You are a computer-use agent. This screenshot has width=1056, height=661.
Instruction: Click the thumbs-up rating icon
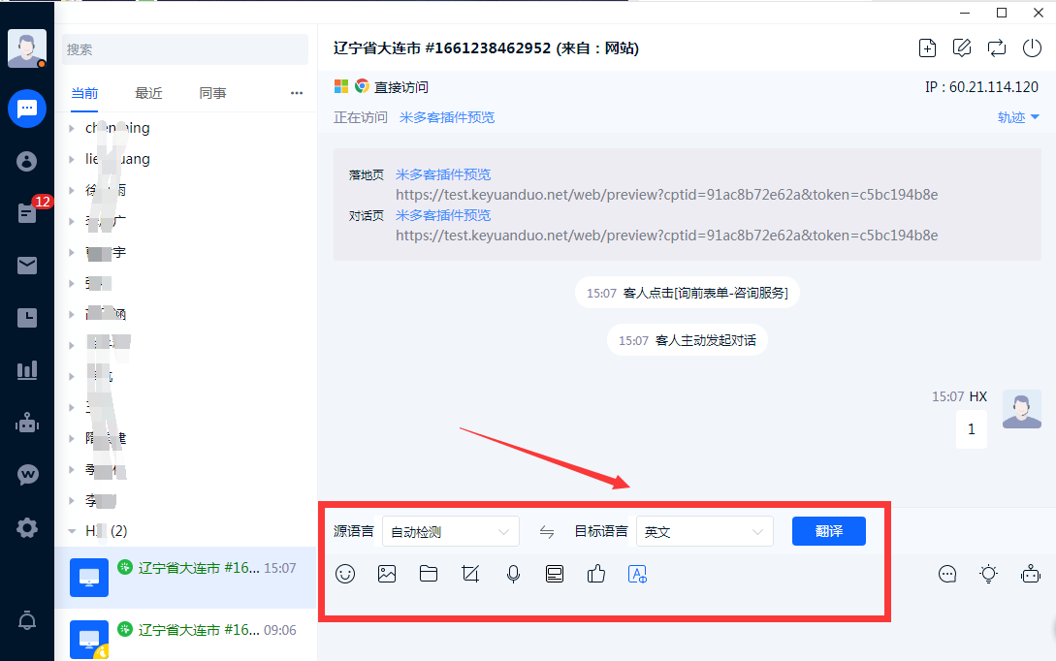(x=596, y=574)
